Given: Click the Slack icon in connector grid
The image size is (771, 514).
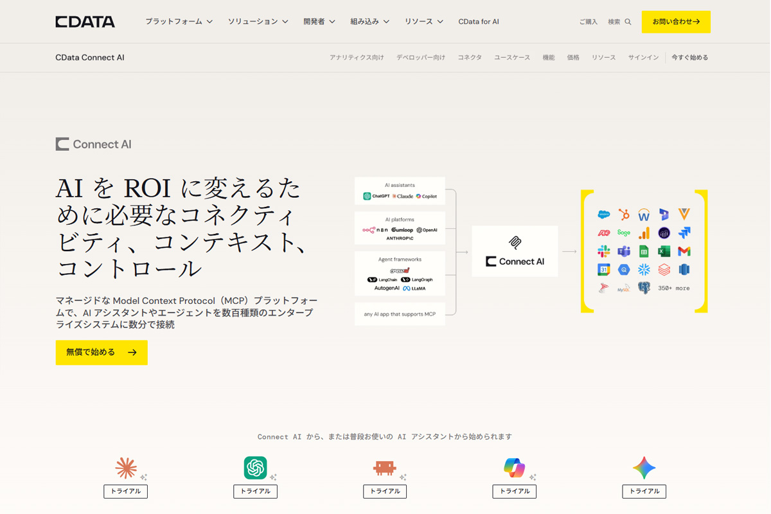Looking at the screenshot, I should coord(603,251).
